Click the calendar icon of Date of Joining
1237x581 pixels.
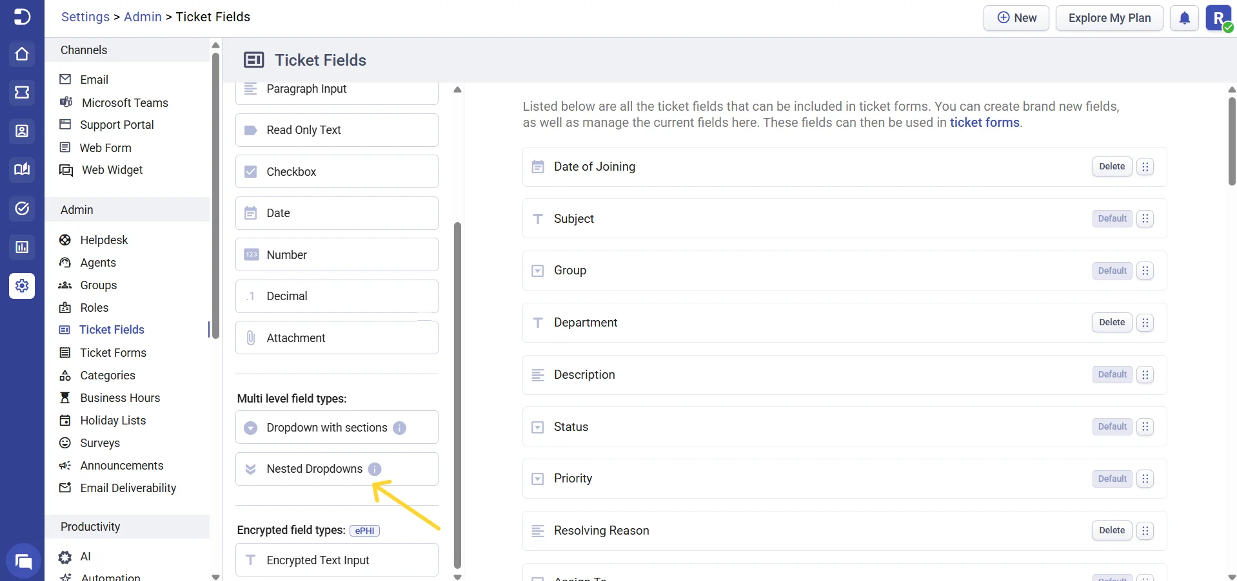538,167
